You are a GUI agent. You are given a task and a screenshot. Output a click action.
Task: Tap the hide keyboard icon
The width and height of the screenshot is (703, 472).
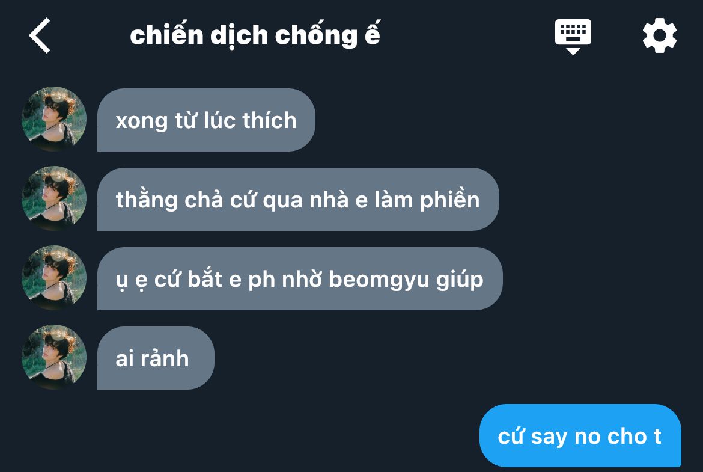point(573,37)
